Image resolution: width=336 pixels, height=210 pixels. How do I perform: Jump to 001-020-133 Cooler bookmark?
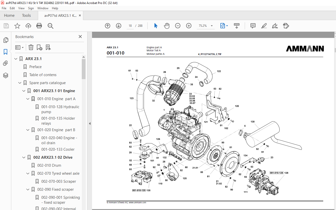click(x=58, y=149)
